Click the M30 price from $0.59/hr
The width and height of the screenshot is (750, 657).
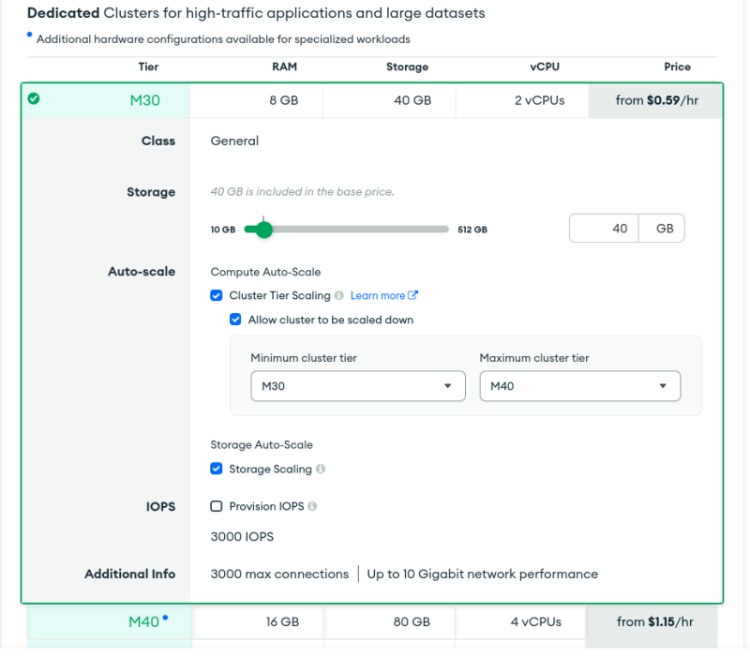[x=655, y=100]
